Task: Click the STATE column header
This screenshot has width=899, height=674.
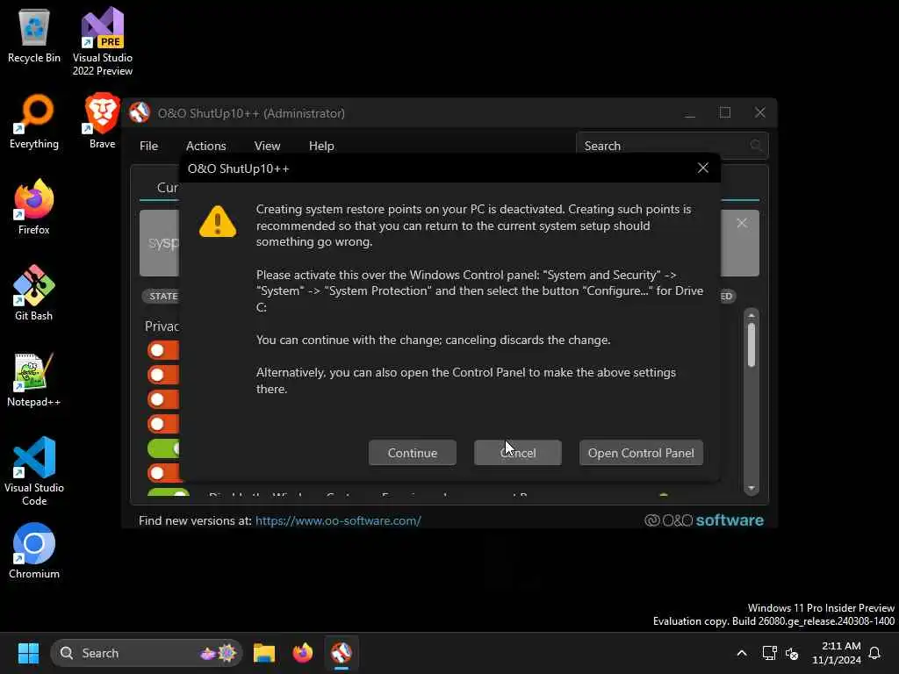Action: (x=162, y=297)
